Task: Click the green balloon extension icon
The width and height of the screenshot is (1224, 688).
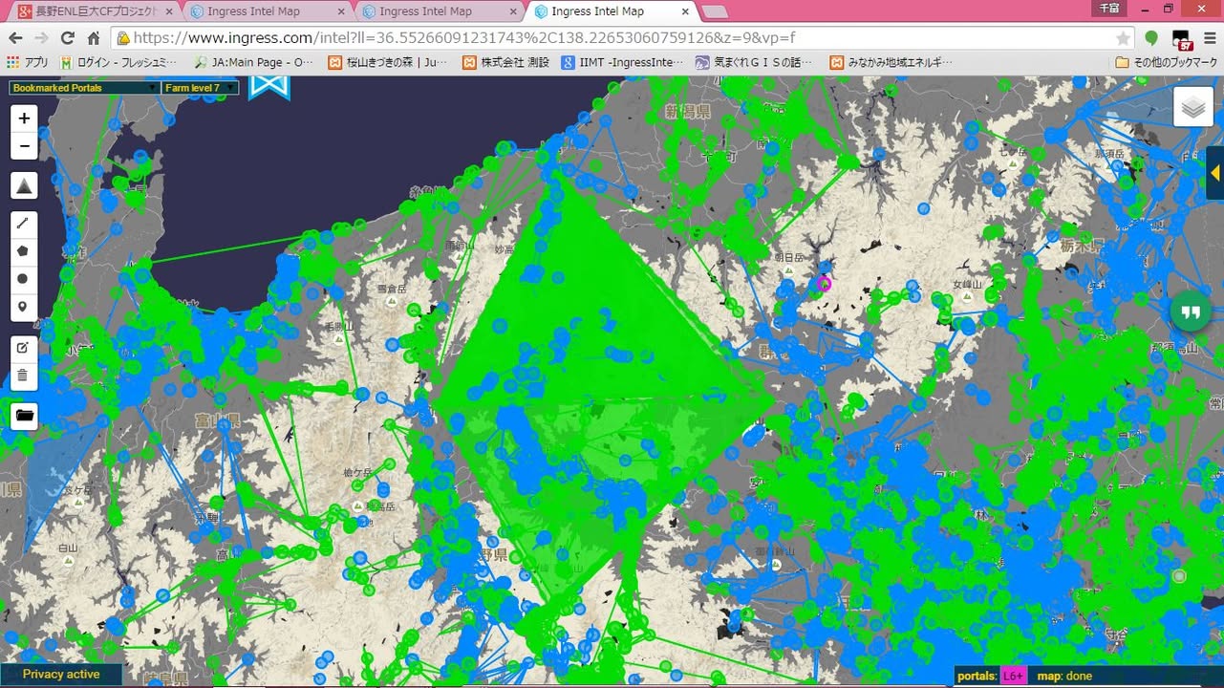Action: click(x=1152, y=38)
